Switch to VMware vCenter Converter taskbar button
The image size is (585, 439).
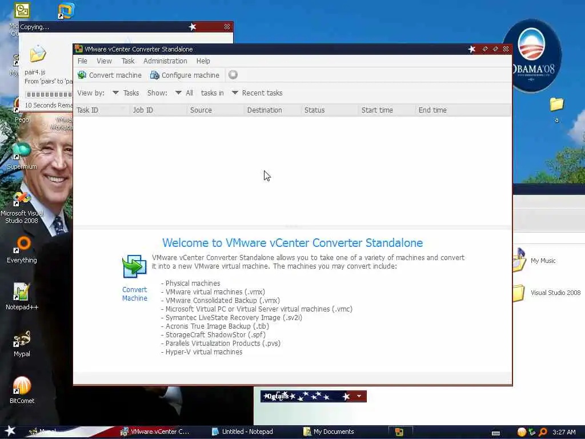tap(155, 432)
